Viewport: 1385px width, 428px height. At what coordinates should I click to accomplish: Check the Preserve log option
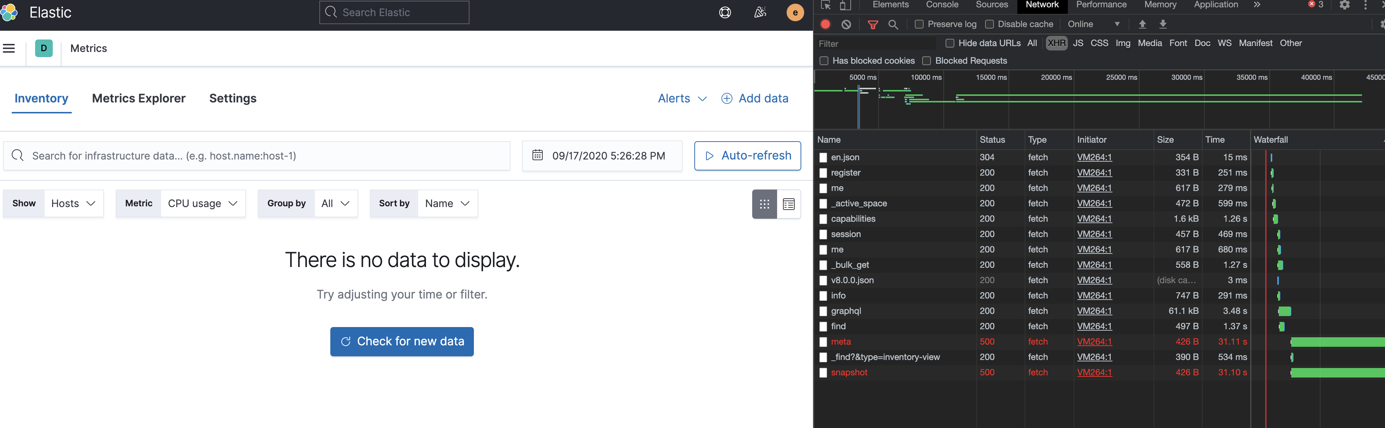(919, 24)
